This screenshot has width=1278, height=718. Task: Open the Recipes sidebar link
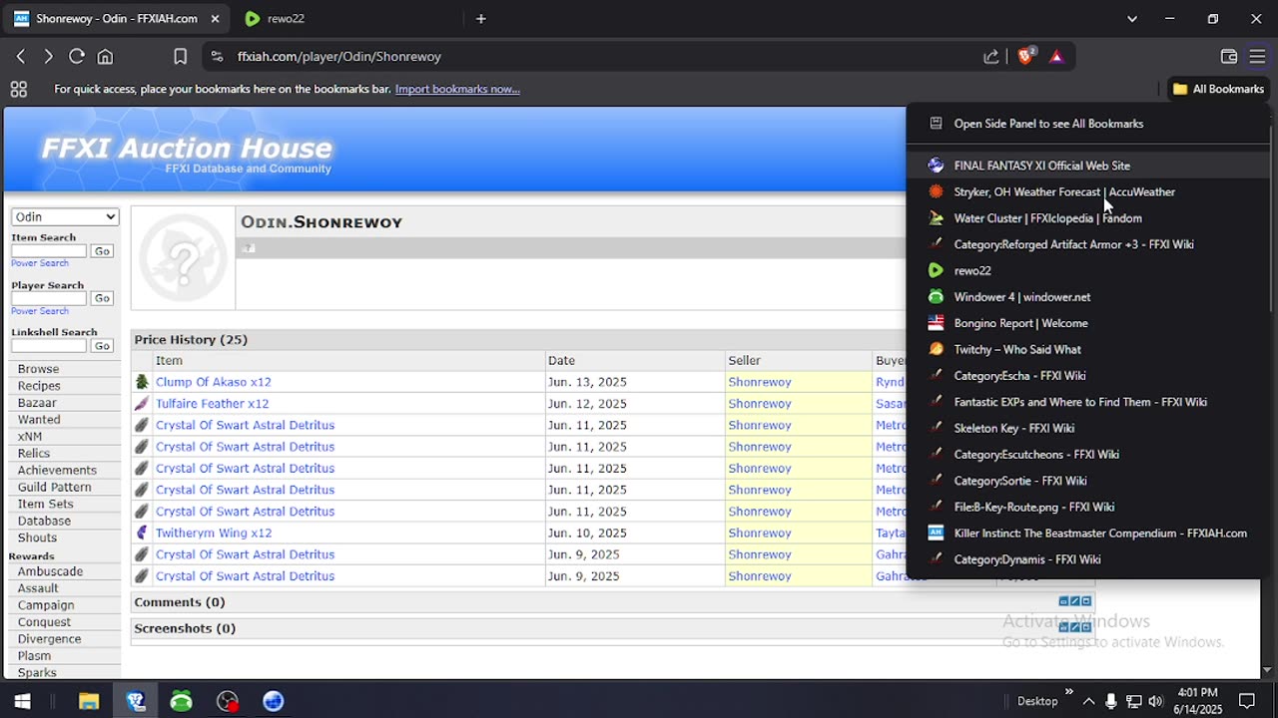[39, 386]
